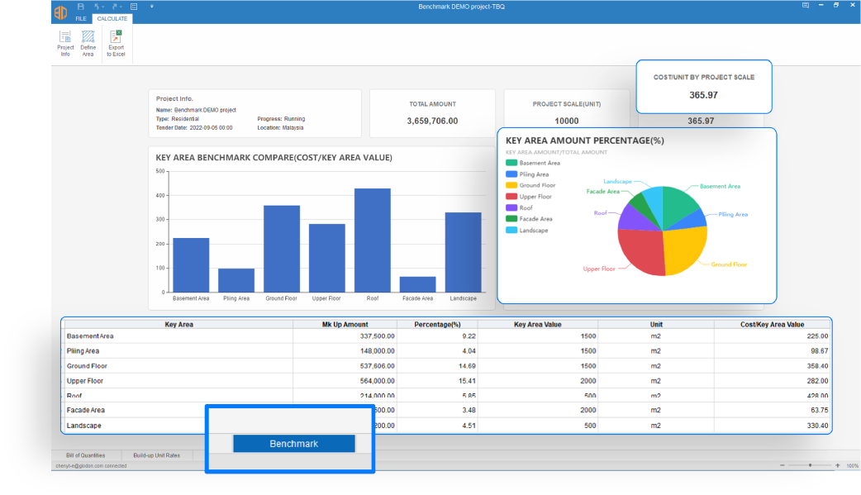Click the zoom in plus icon
This screenshot has width=861, height=495.
[x=837, y=465]
